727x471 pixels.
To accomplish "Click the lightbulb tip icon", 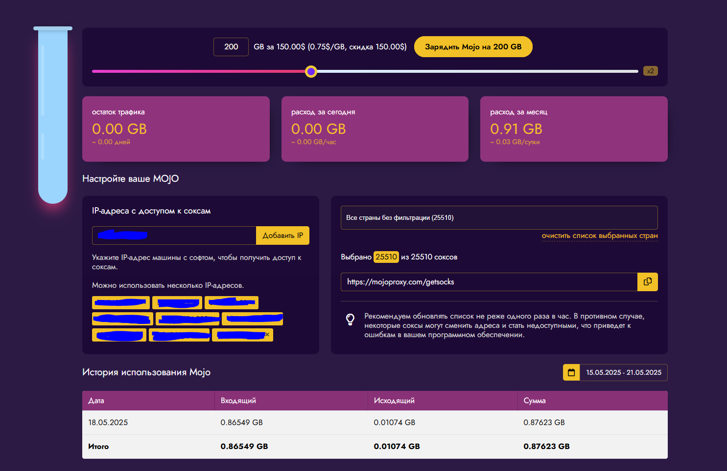I will coord(350,320).
